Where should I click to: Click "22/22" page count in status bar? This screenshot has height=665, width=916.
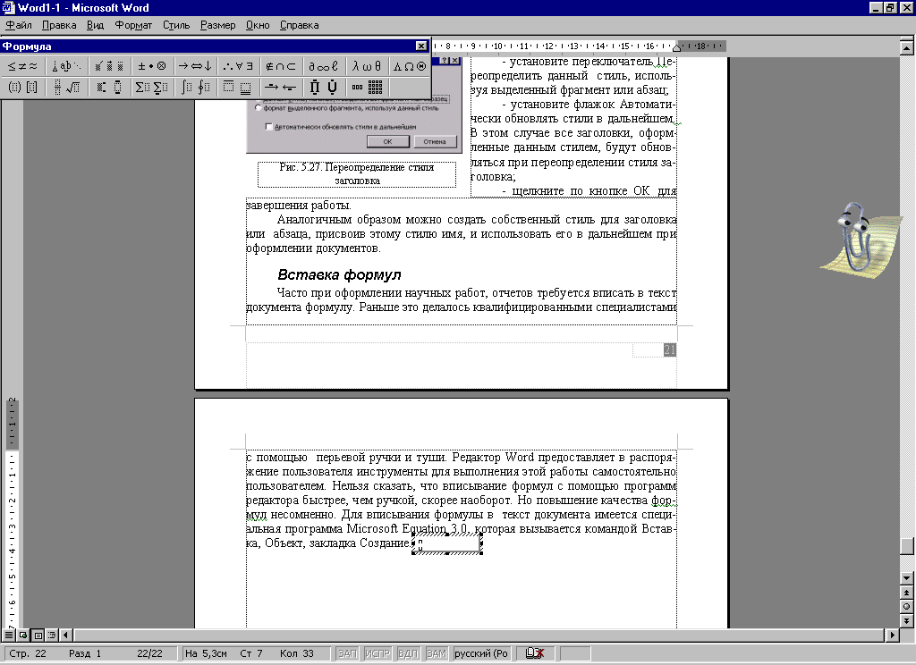click(x=149, y=653)
